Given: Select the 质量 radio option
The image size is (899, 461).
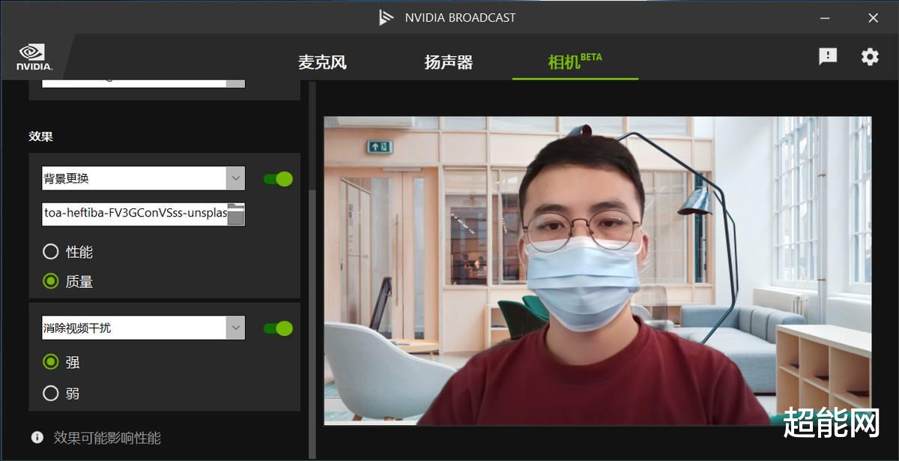Looking at the screenshot, I should (50, 281).
